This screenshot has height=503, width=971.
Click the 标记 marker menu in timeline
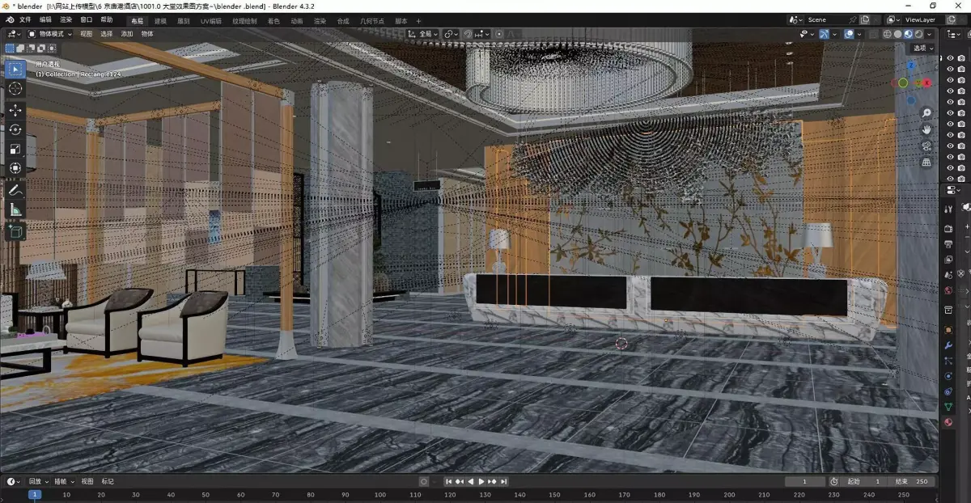[108, 481]
